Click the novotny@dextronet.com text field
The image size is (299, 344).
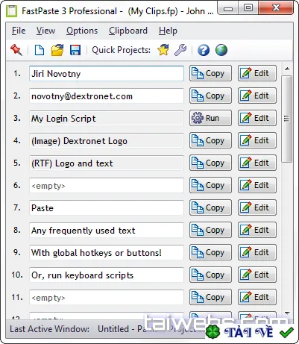(x=107, y=96)
